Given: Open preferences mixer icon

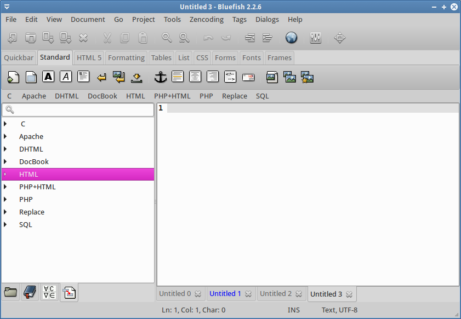Looking at the screenshot, I should click(x=316, y=38).
